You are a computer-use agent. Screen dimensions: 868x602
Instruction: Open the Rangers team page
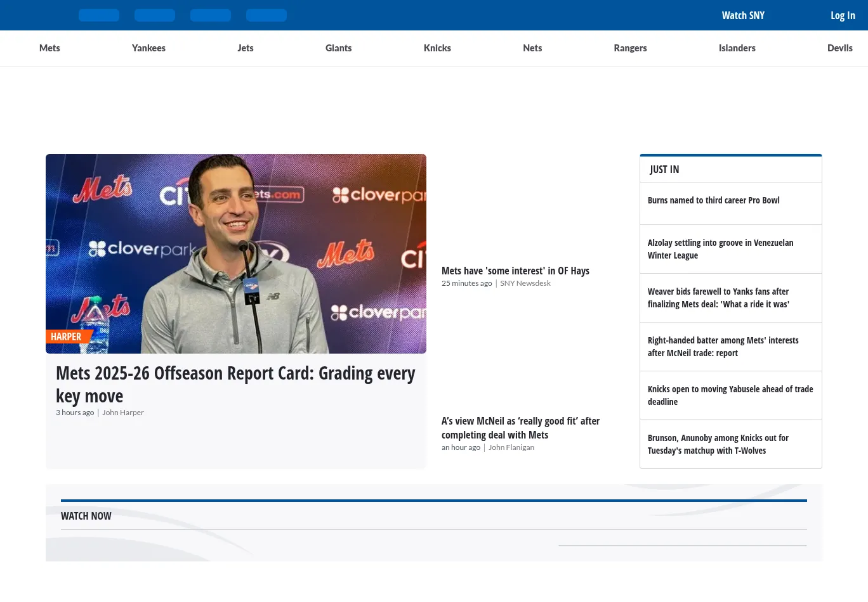[630, 48]
